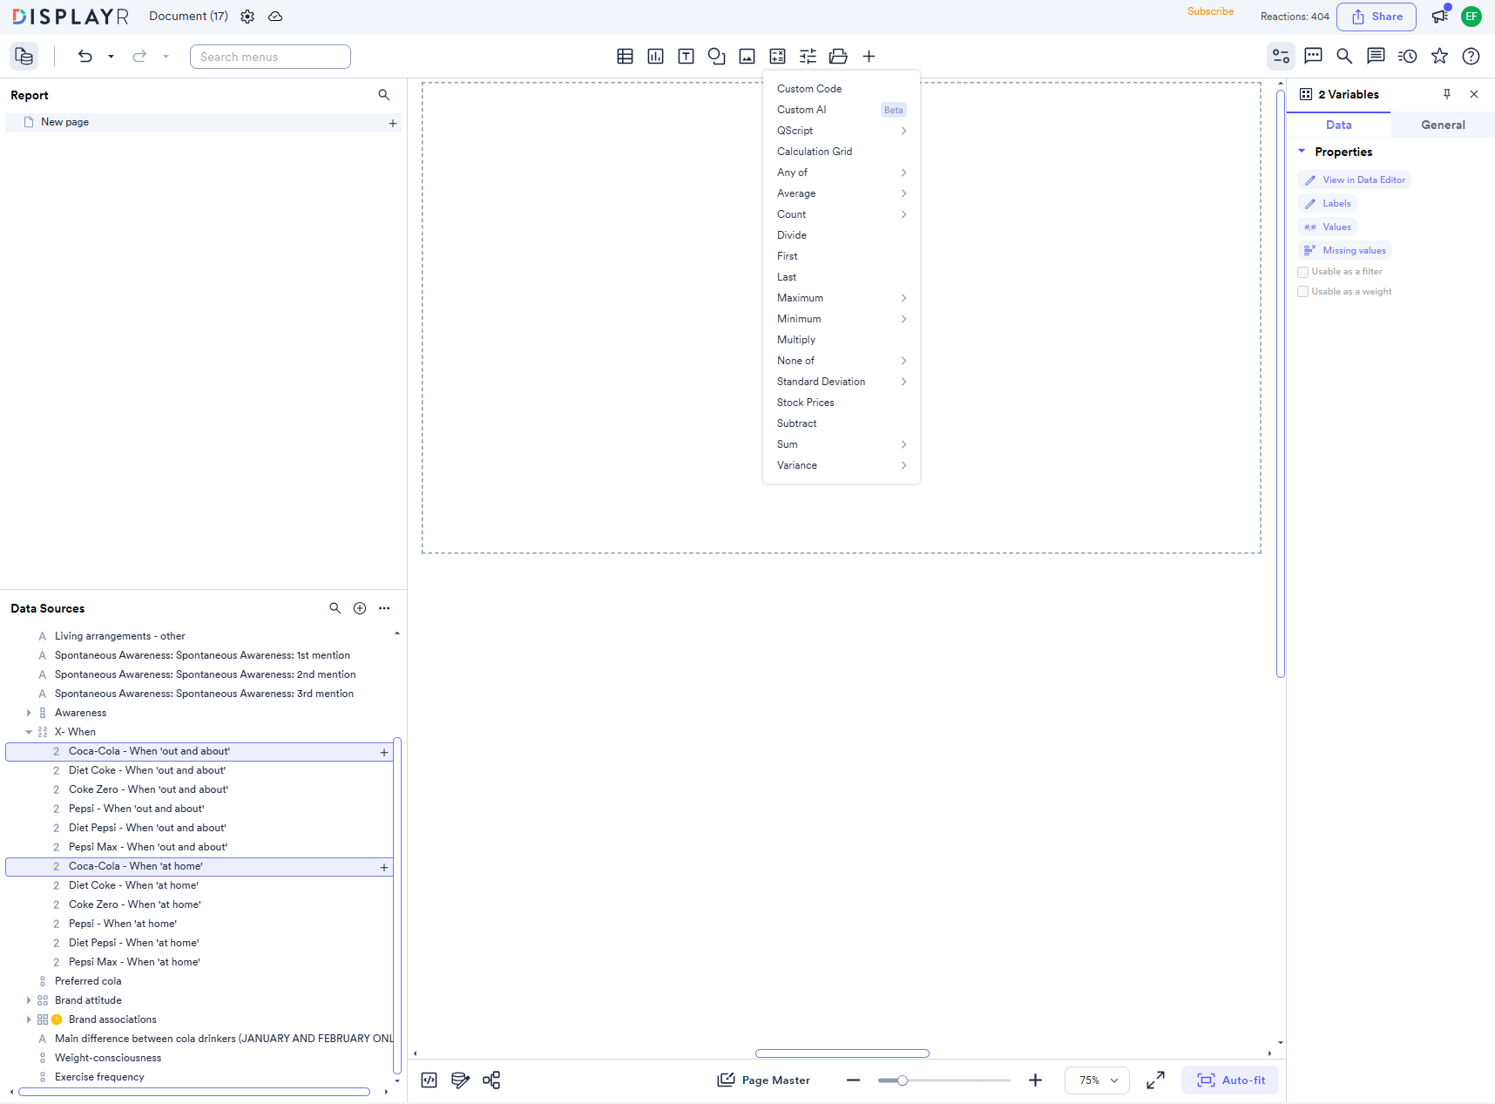Viewport: 1495px width, 1104px height.
Task: Open the Custom Code menu entry
Action: coord(808,88)
